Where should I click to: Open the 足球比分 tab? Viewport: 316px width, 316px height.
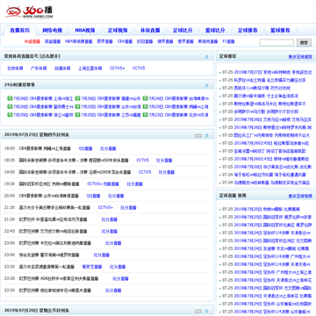pos(183,31)
